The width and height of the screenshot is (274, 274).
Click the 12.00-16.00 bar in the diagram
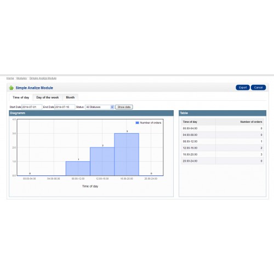(x=102, y=162)
